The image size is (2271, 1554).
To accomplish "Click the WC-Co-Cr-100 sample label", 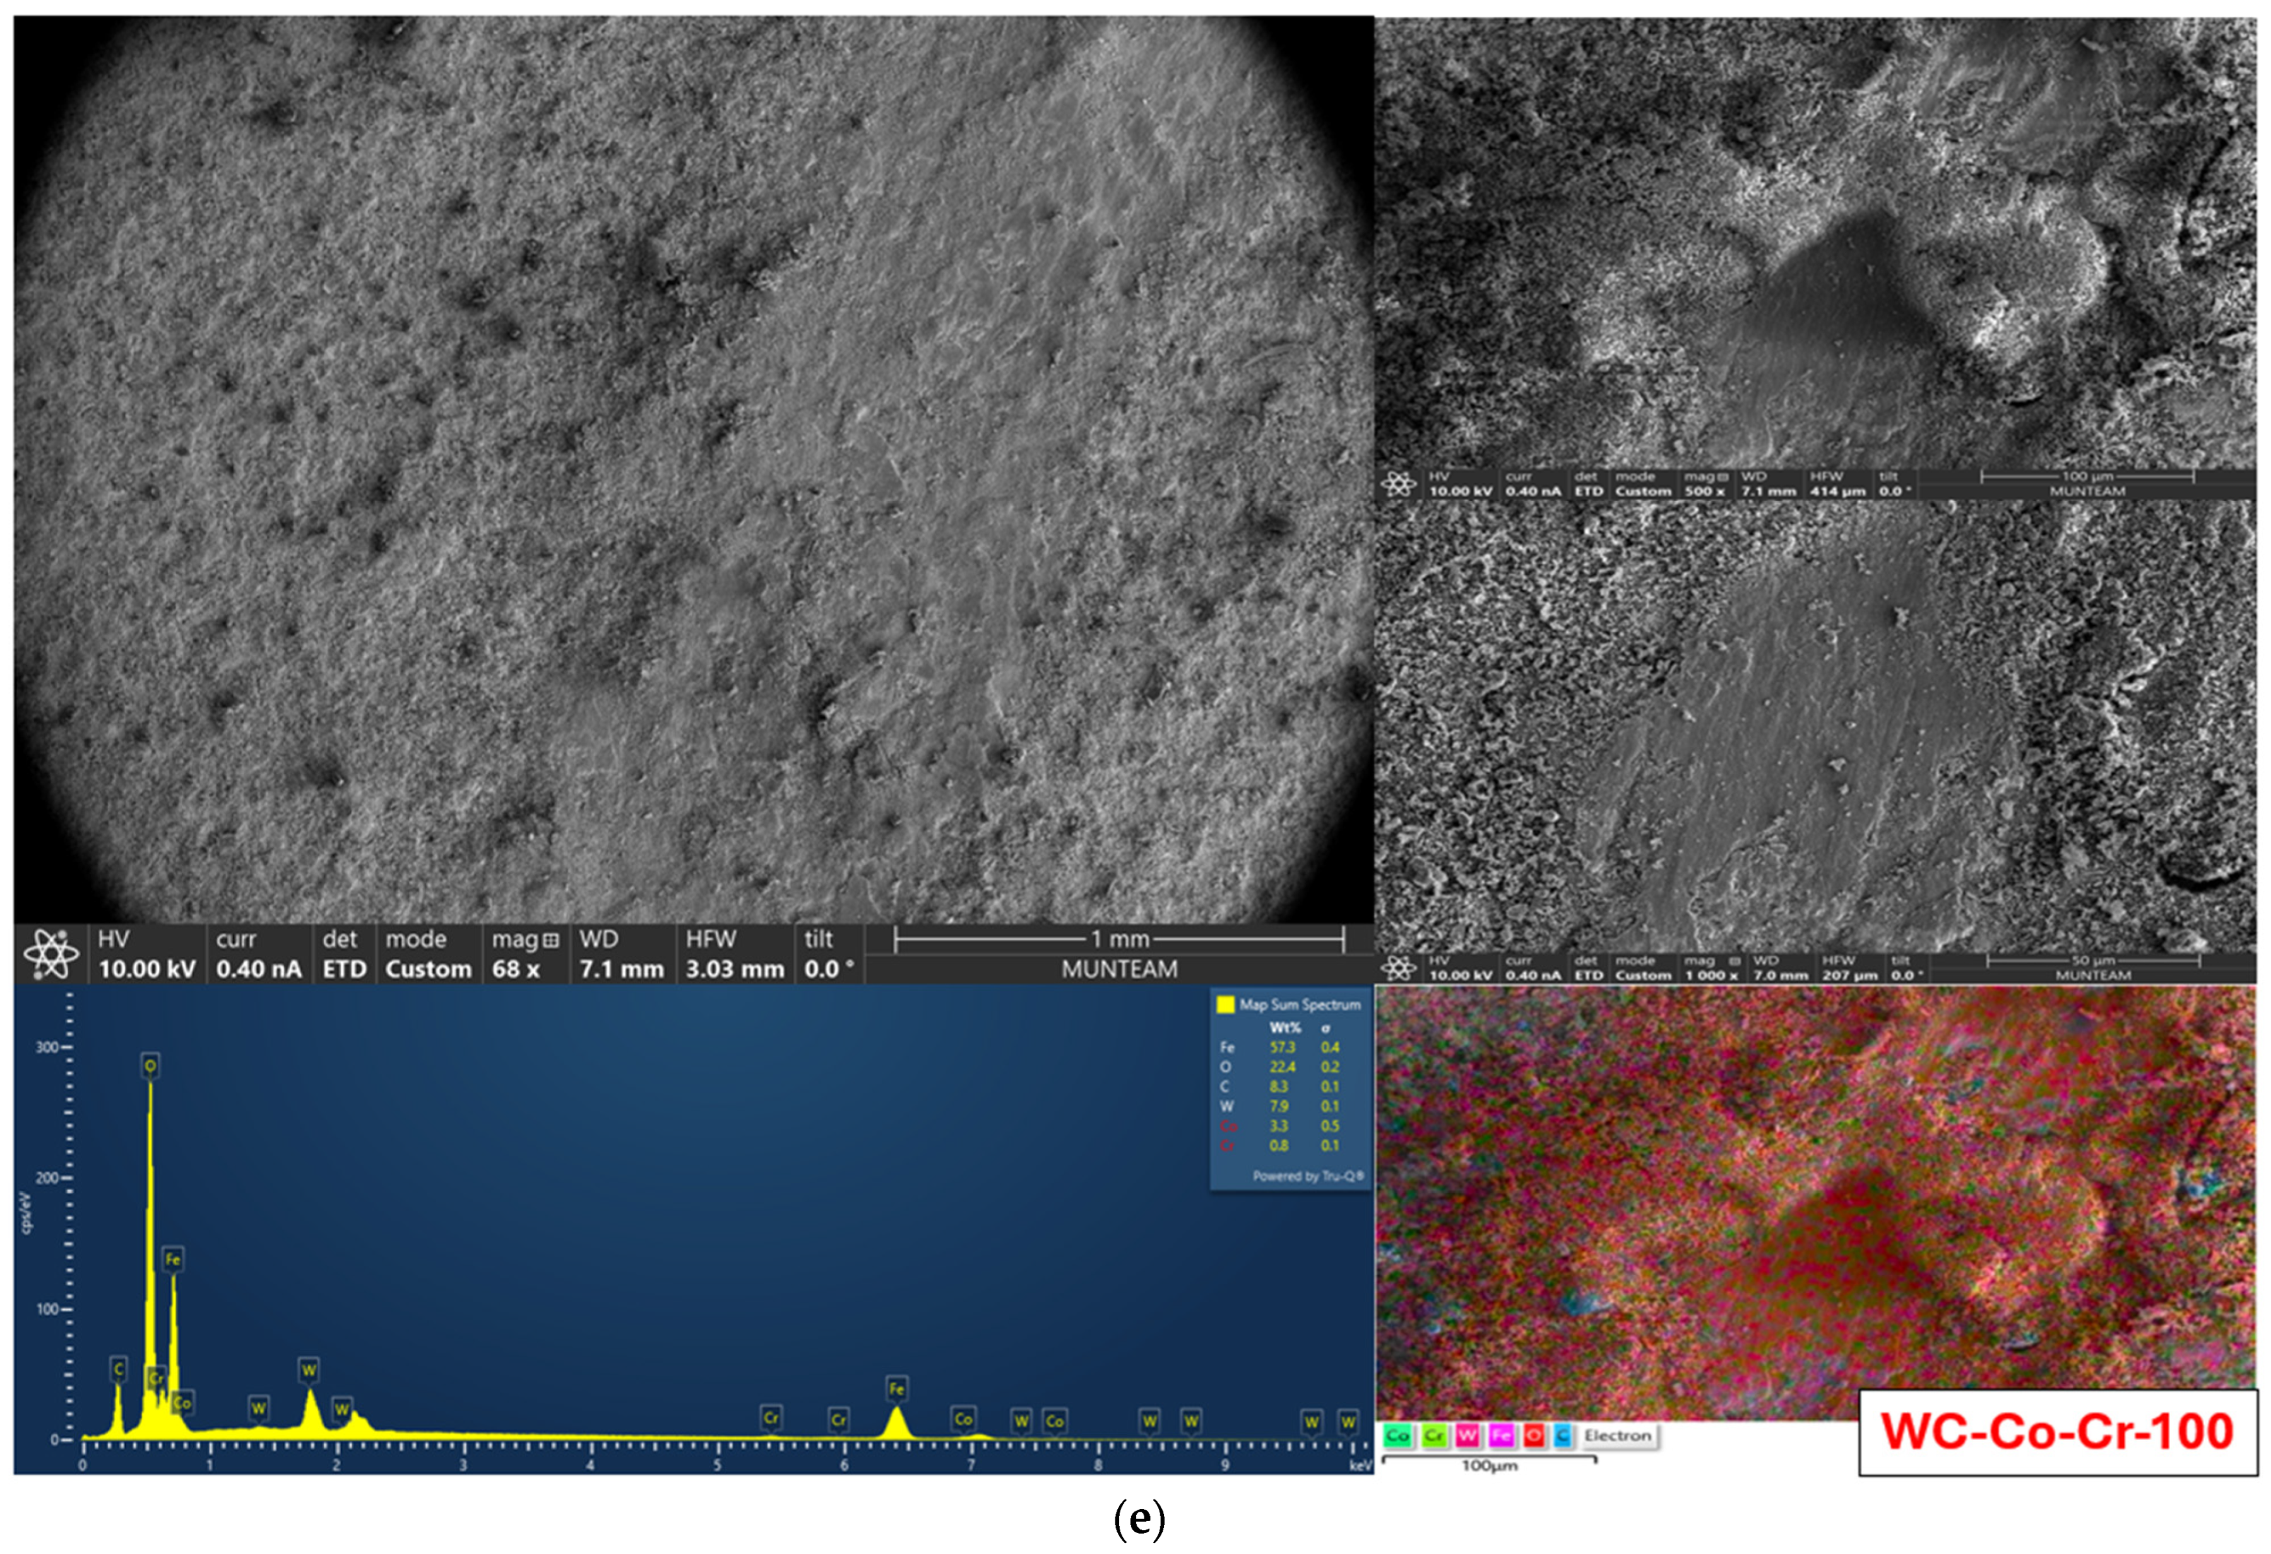I will click(x=2057, y=1432).
